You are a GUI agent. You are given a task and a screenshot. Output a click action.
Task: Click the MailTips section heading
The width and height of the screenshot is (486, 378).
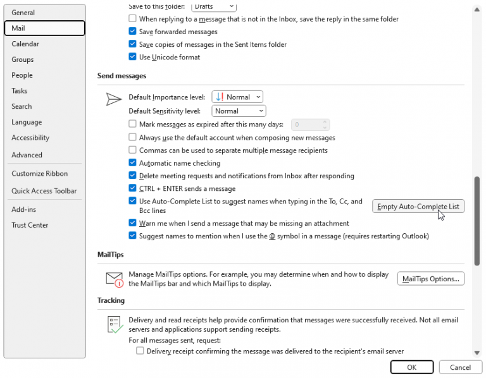tap(110, 255)
